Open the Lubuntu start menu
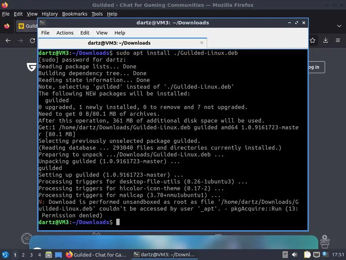Screen dimensions: 346x260 [x=5, y=255]
